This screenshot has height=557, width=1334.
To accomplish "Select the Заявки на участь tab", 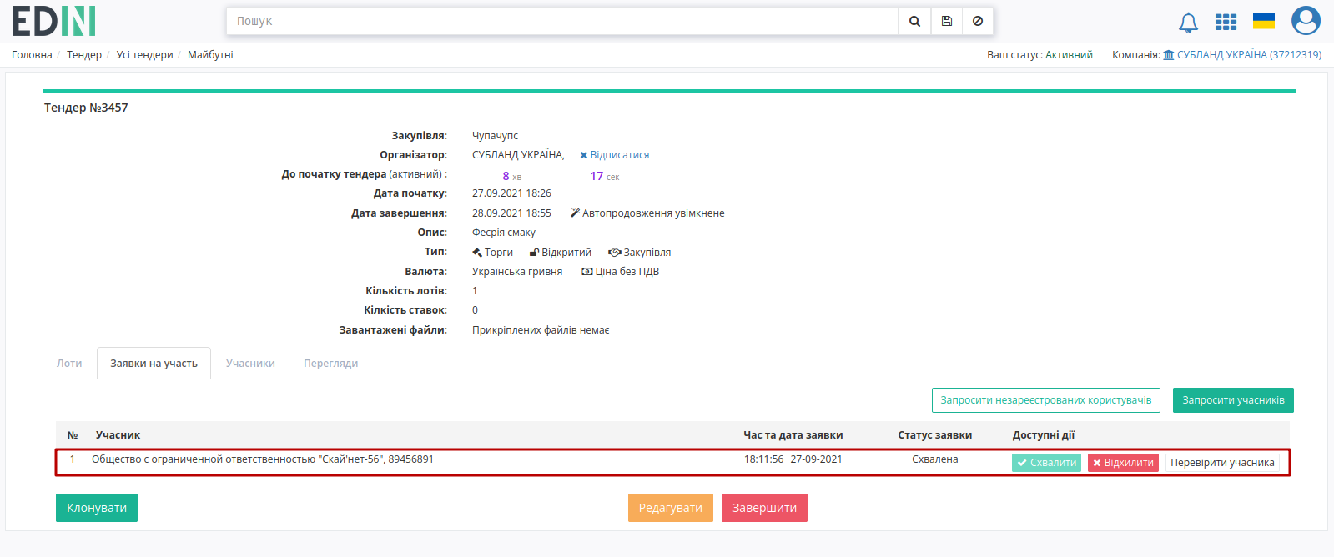I will tap(154, 364).
